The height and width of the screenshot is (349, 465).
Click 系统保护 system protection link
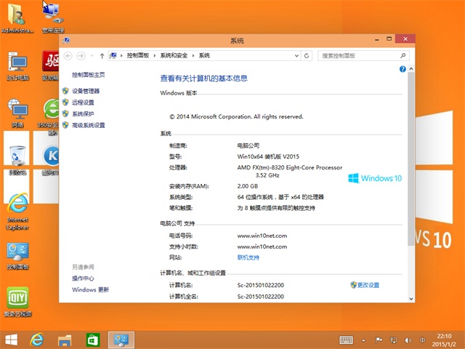tap(83, 113)
